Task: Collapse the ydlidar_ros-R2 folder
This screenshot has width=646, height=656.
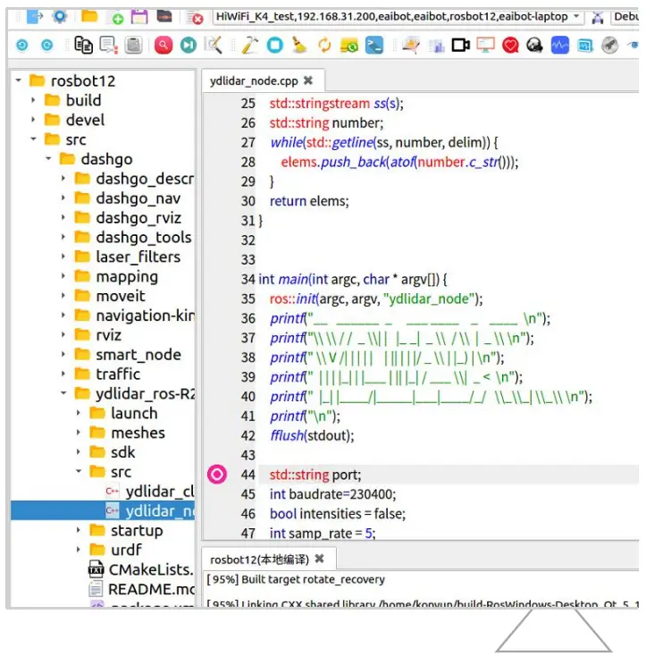Action: [x=63, y=394]
